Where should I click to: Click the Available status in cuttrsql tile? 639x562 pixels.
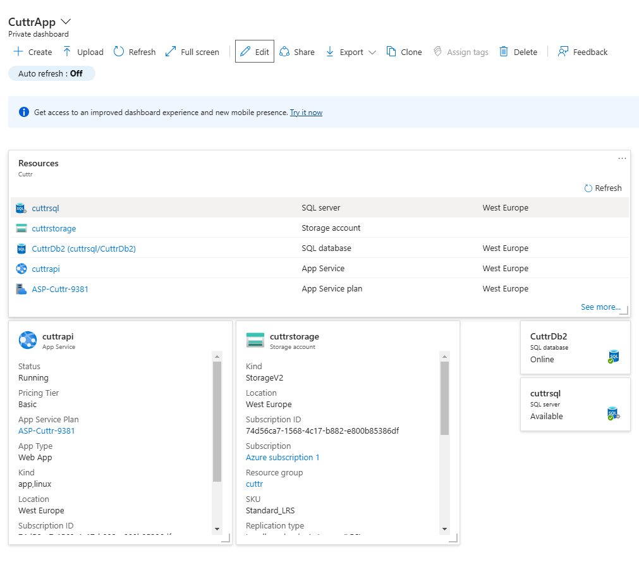547,417
